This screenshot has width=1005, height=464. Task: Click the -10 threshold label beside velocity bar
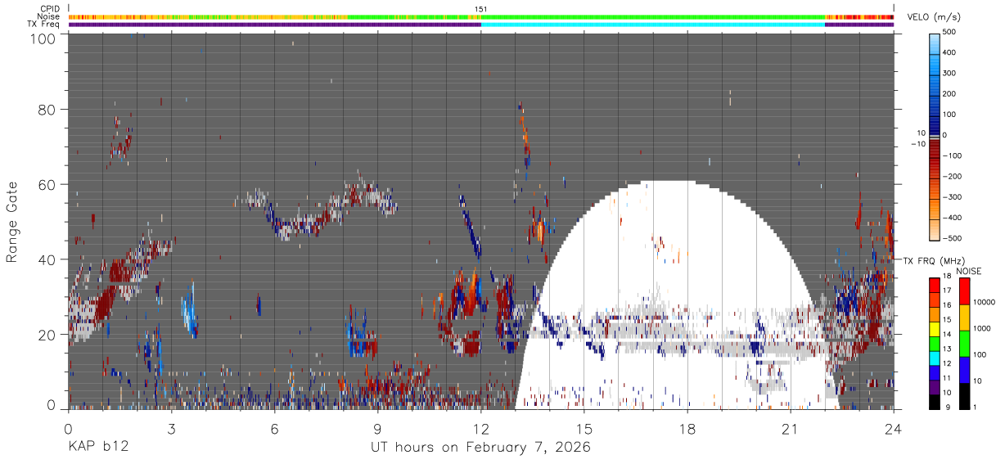tap(917, 143)
